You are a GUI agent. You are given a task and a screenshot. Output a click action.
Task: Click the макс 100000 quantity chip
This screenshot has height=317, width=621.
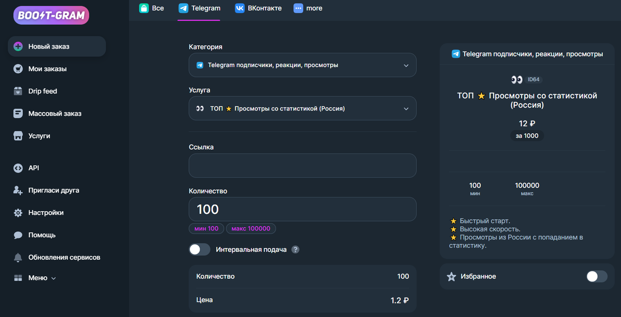click(251, 229)
